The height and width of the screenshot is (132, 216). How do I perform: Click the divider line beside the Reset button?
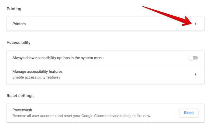pos(174,113)
